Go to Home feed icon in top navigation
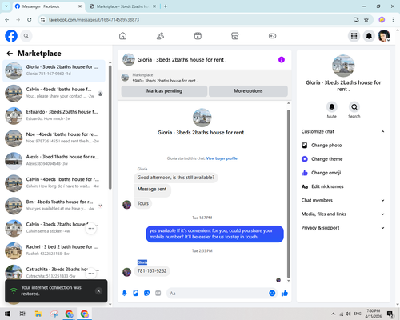Viewport: 400px width, 320px height. tap(122, 36)
